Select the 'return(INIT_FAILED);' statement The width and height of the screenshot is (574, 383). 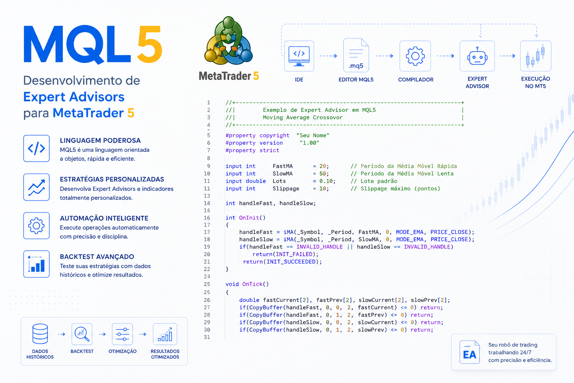(x=286, y=254)
